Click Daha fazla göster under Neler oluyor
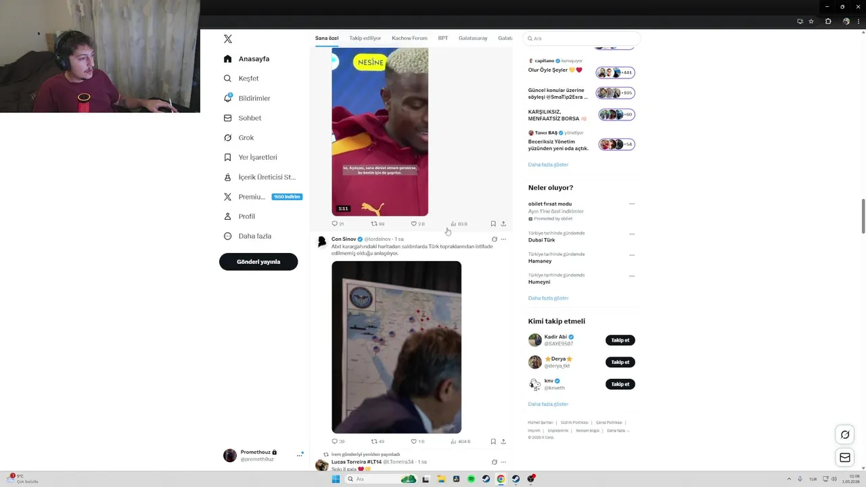Viewport: 866px width, 487px height. click(x=548, y=298)
